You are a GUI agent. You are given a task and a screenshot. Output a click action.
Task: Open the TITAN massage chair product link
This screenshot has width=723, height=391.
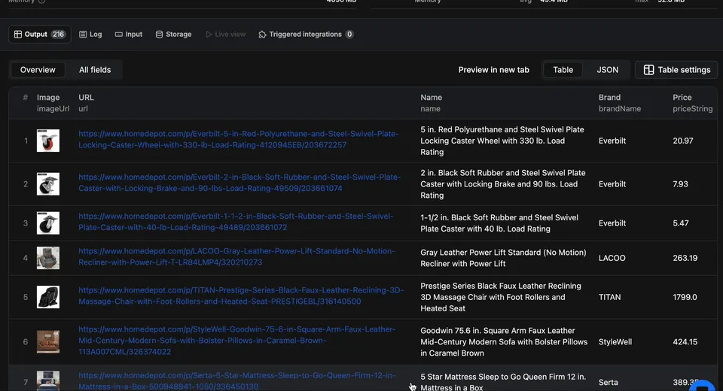point(241,296)
